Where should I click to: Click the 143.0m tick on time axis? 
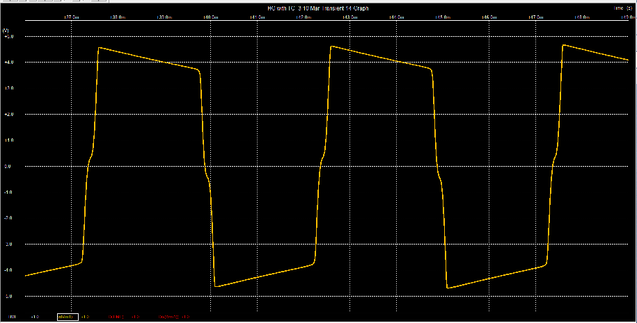point(349,17)
